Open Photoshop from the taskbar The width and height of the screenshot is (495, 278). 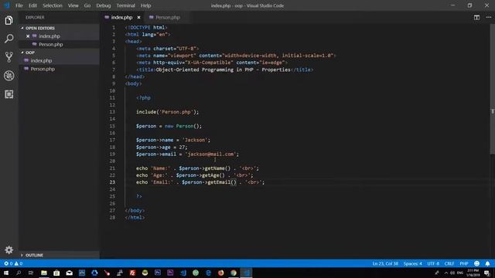(x=158, y=273)
